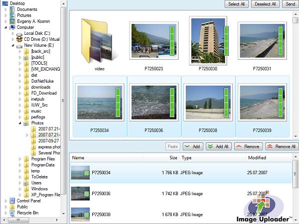Click the Paste button

pyautogui.click(x=172, y=146)
